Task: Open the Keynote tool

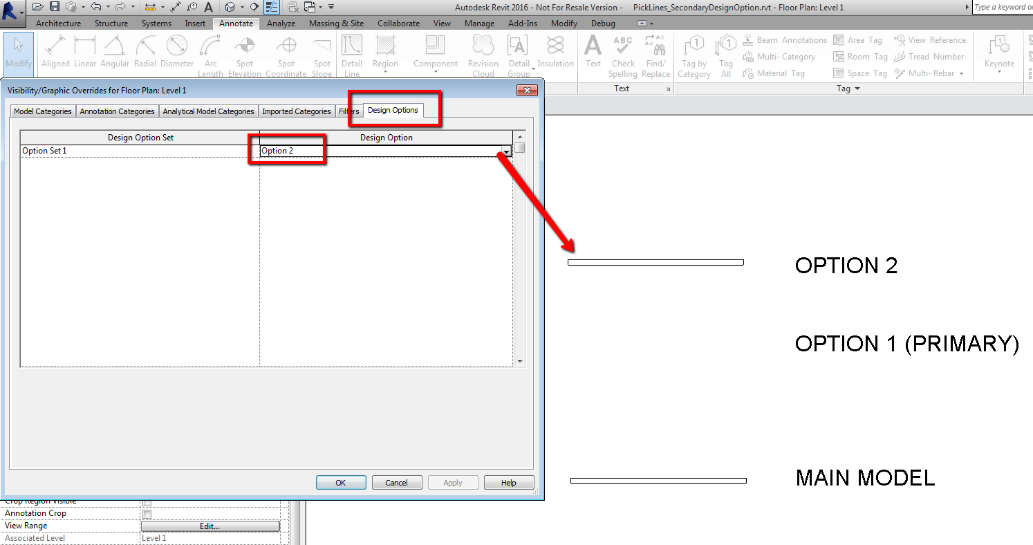Action: coord(998,54)
